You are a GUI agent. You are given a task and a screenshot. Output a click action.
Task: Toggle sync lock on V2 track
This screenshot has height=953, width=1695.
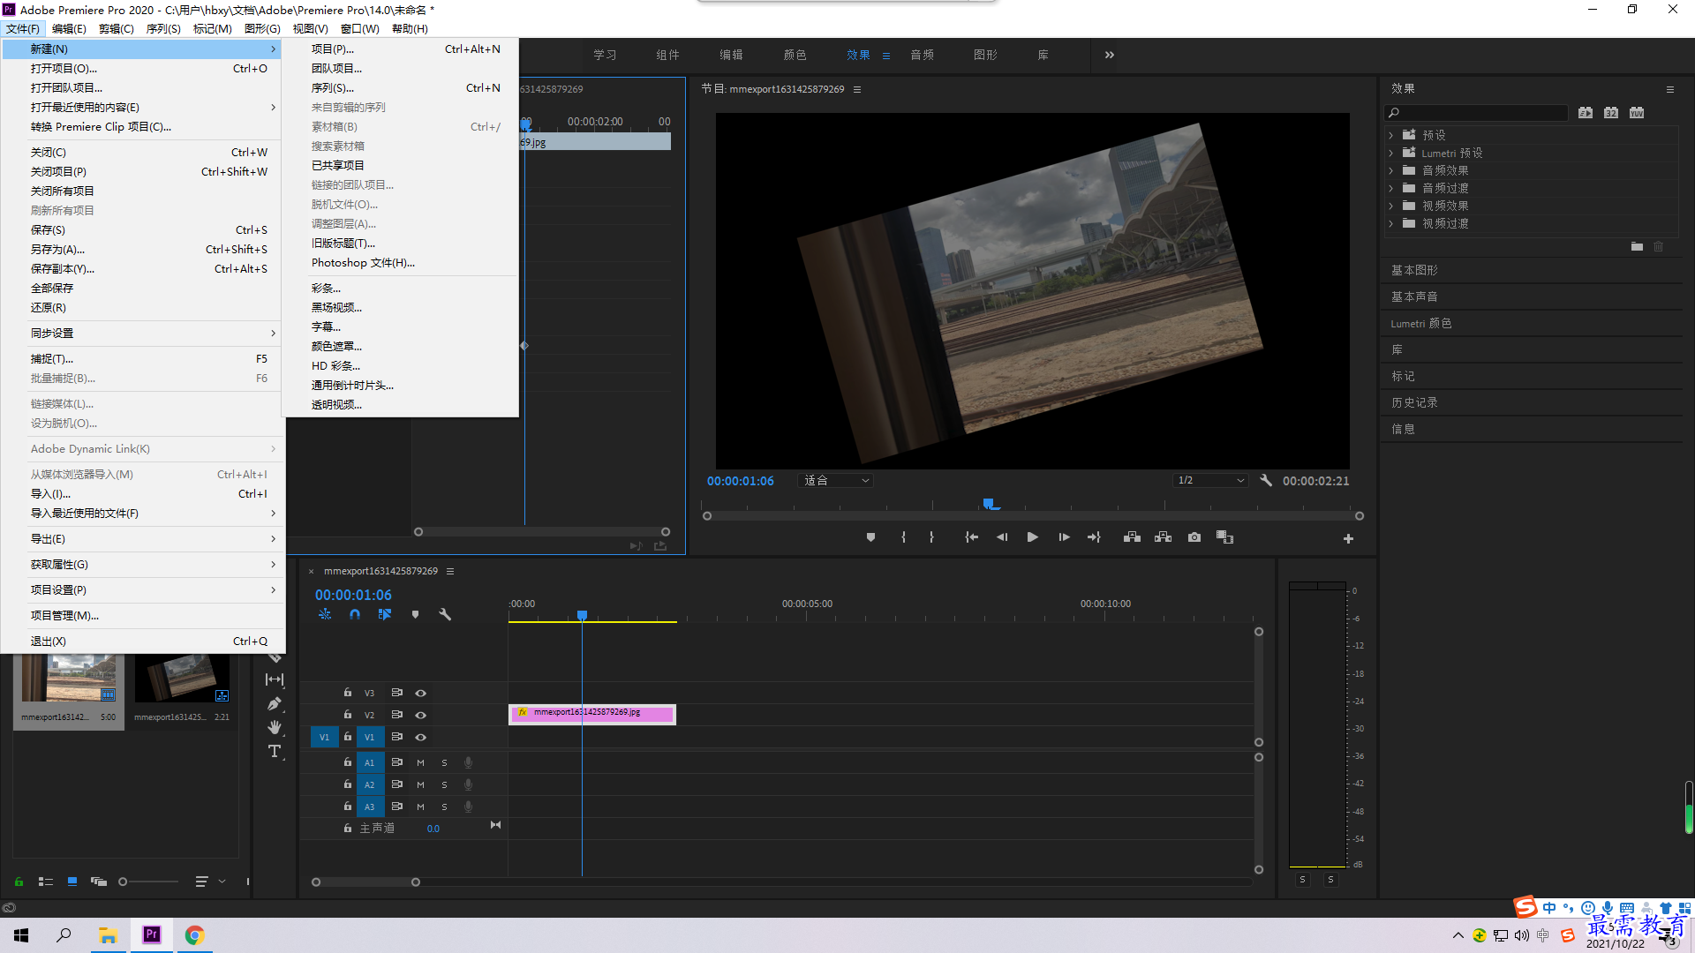click(x=397, y=715)
